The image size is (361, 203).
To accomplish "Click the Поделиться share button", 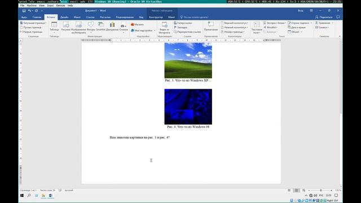I will point(324,17).
